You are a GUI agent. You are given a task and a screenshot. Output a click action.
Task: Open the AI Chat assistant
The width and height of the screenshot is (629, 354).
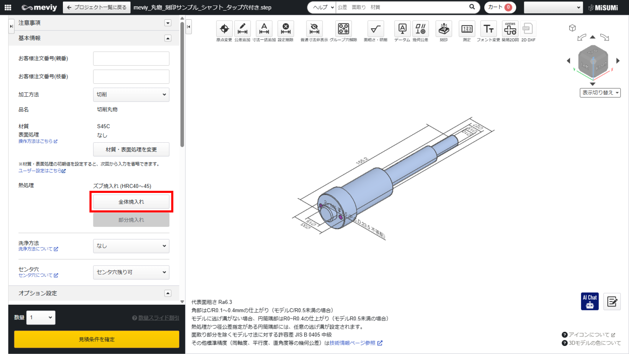pos(590,301)
